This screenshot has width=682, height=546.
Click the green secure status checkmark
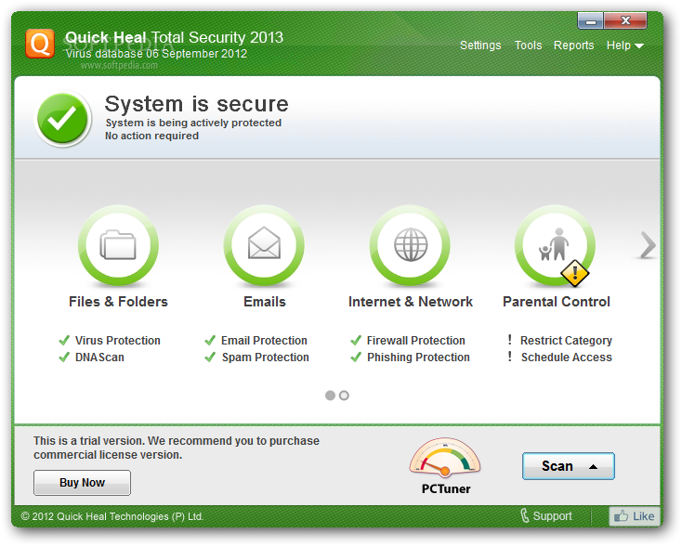coord(62,119)
